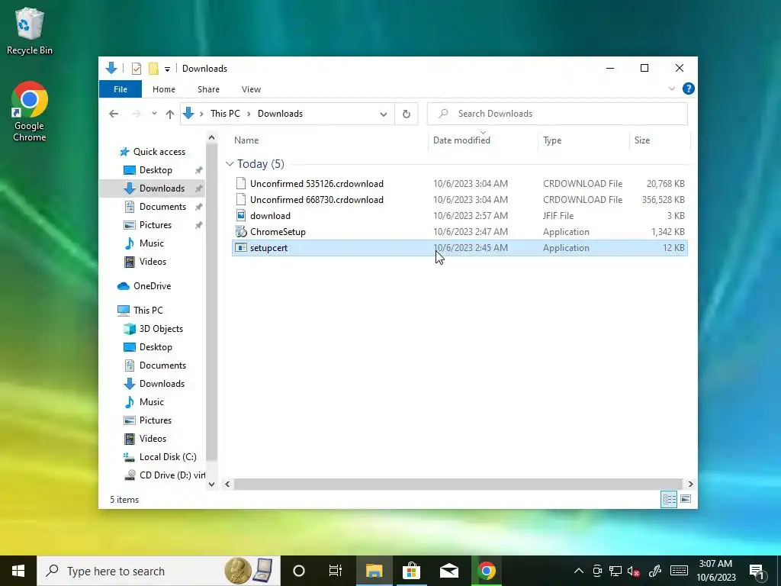781x586 pixels.
Task: Collapse the Today (5) group
Action: tap(230, 163)
